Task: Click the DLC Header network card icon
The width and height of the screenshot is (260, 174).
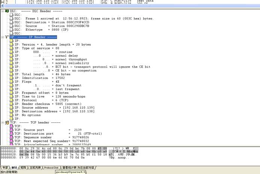Action: coord(7,11)
